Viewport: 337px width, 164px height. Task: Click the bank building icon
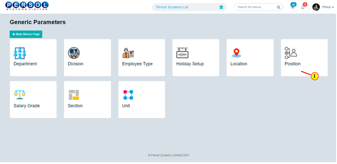[221, 7]
